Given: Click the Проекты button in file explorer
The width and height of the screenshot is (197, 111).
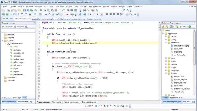Looking at the screenshot, I should click(181, 27).
